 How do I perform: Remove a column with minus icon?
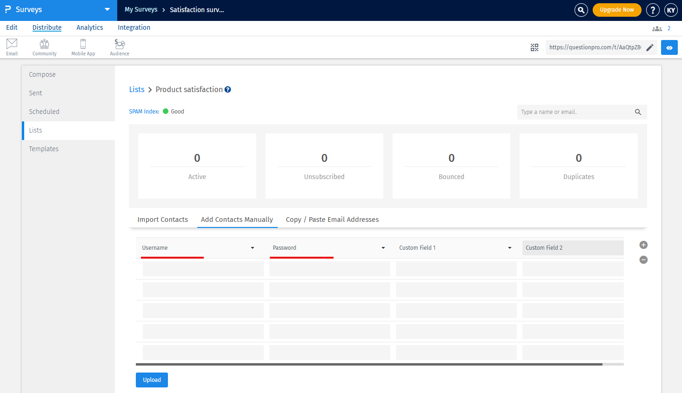click(x=643, y=260)
